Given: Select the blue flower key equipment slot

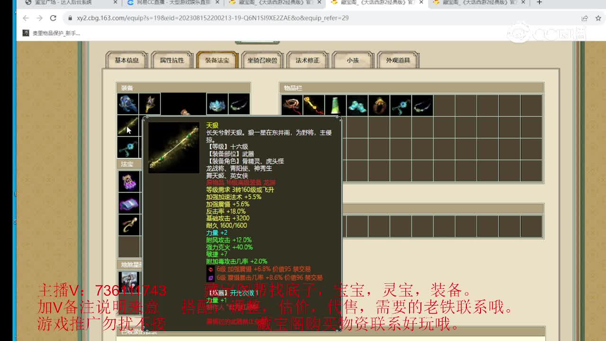Looking at the screenshot, I should coord(128,148).
